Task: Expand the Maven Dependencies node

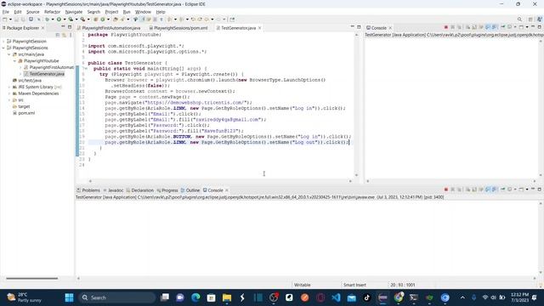Action: click(x=9, y=93)
